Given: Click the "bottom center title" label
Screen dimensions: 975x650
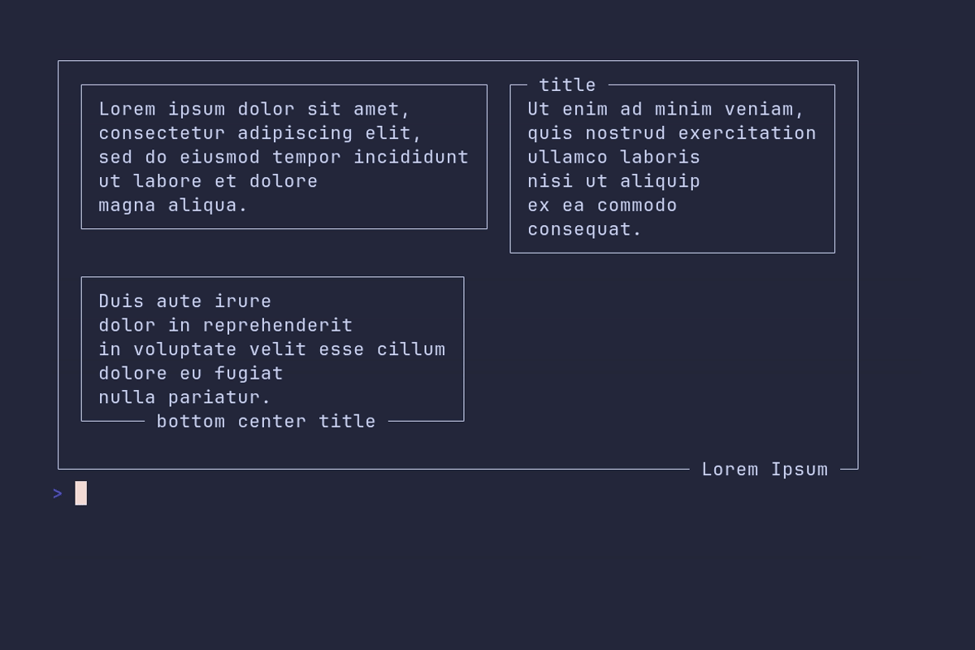Looking at the screenshot, I should click(x=266, y=421).
